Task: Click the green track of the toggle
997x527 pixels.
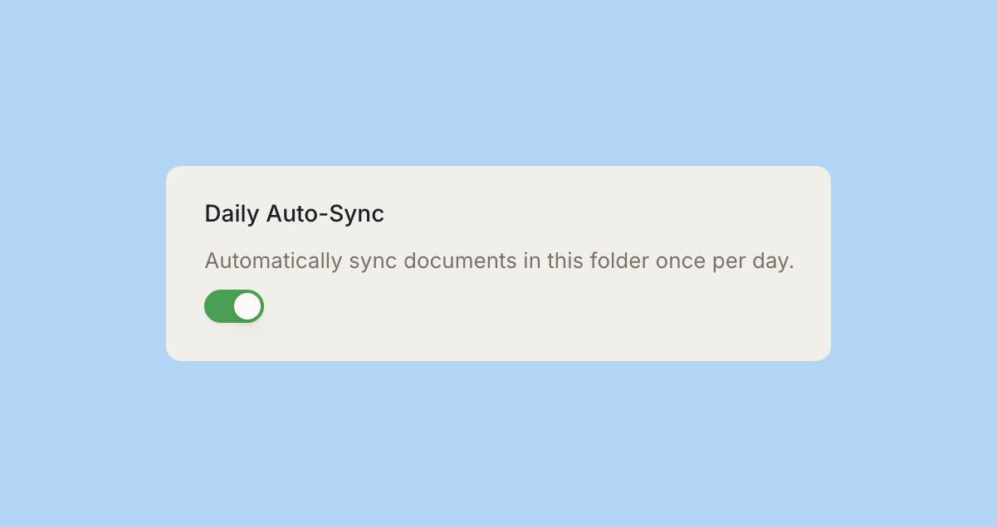Action: (x=217, y=306)
